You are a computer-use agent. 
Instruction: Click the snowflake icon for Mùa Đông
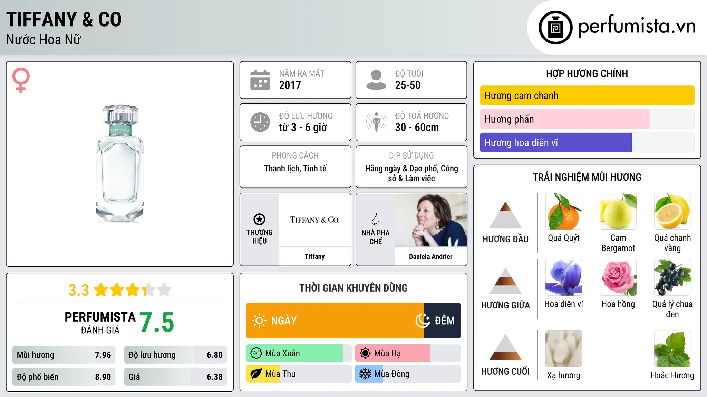click(x=365, y=374)
